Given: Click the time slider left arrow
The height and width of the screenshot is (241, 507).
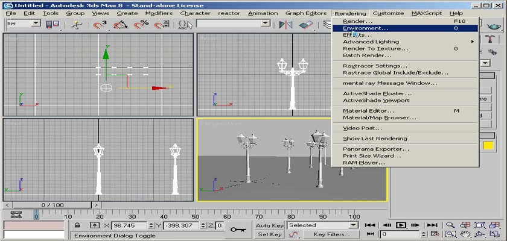Looking at the screenshot, I should (7, 205).
